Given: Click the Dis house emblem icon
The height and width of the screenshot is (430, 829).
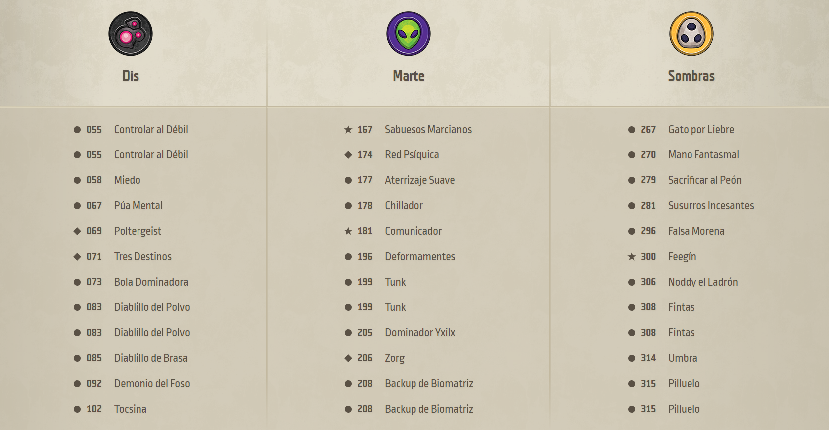Looking at the screenshot, I should [131, 34].
